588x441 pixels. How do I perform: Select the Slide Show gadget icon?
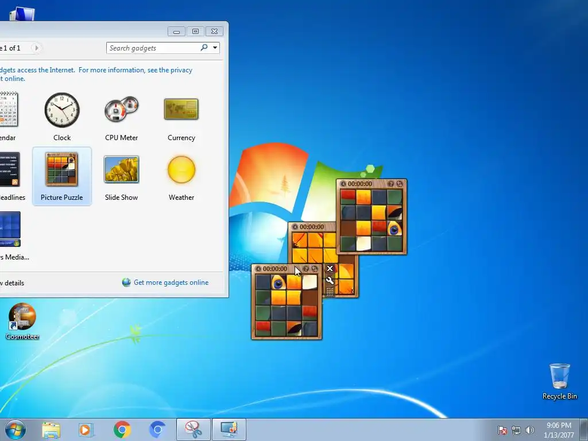[122, 169]
